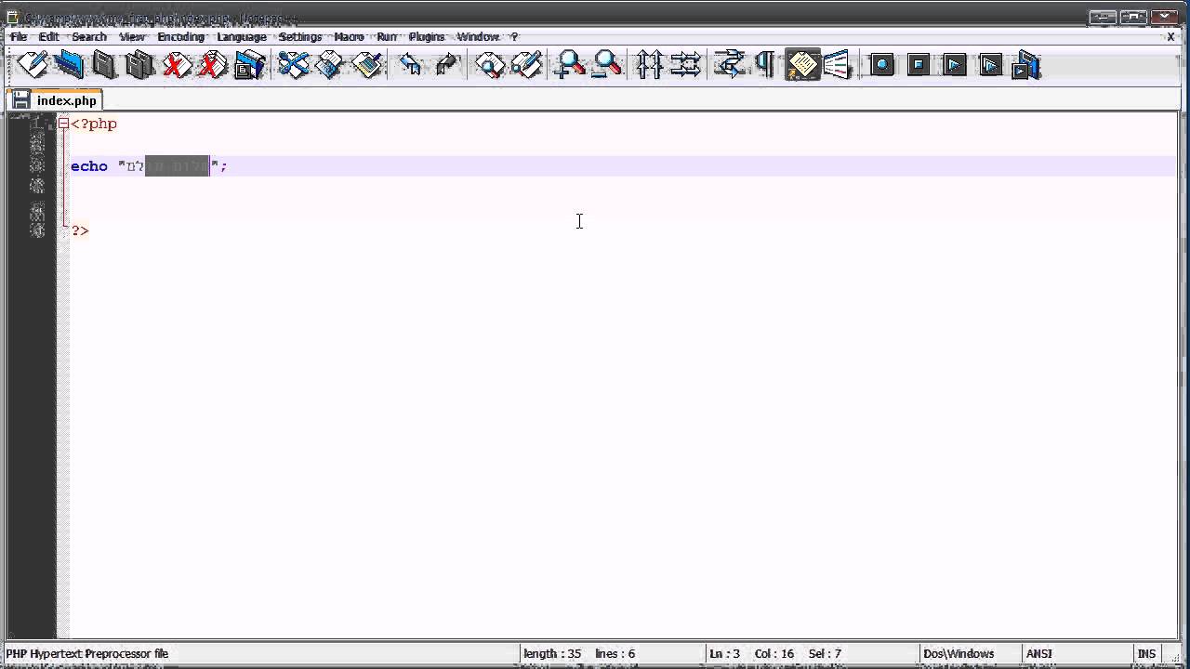The height and width of the screenshot is (669, 1190).
Task: Click the ANSI encoding field in the status bar
Action: 1038,653
